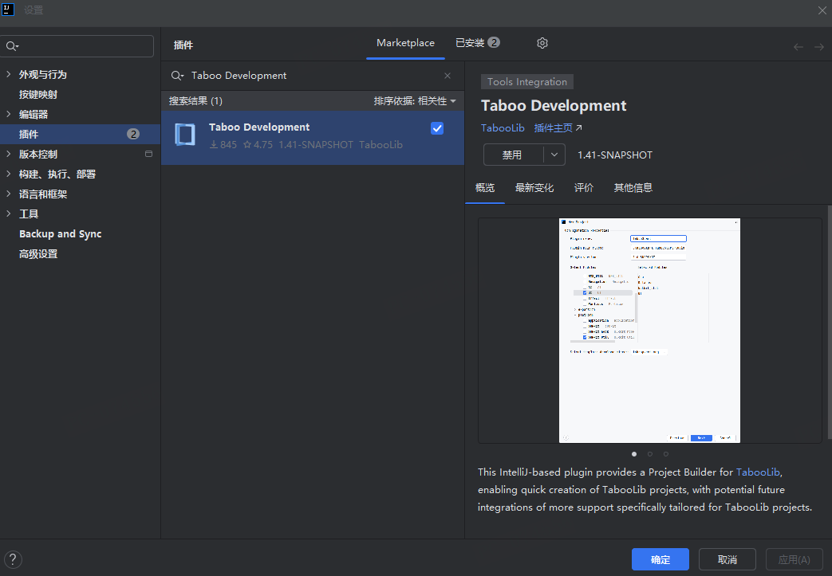Viewport: 832px width, 576px height.
Task: Clear the plugin search with X icon
Action: [x=448, y=76]
